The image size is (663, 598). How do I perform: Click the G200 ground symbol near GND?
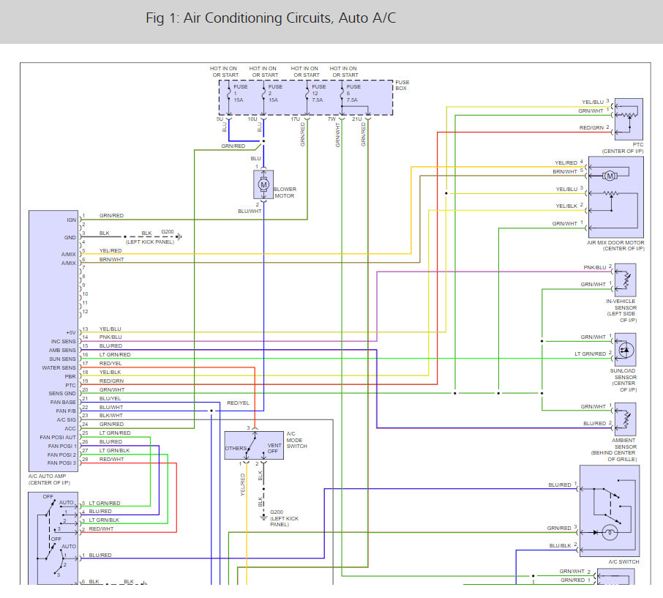pos(179,237)
